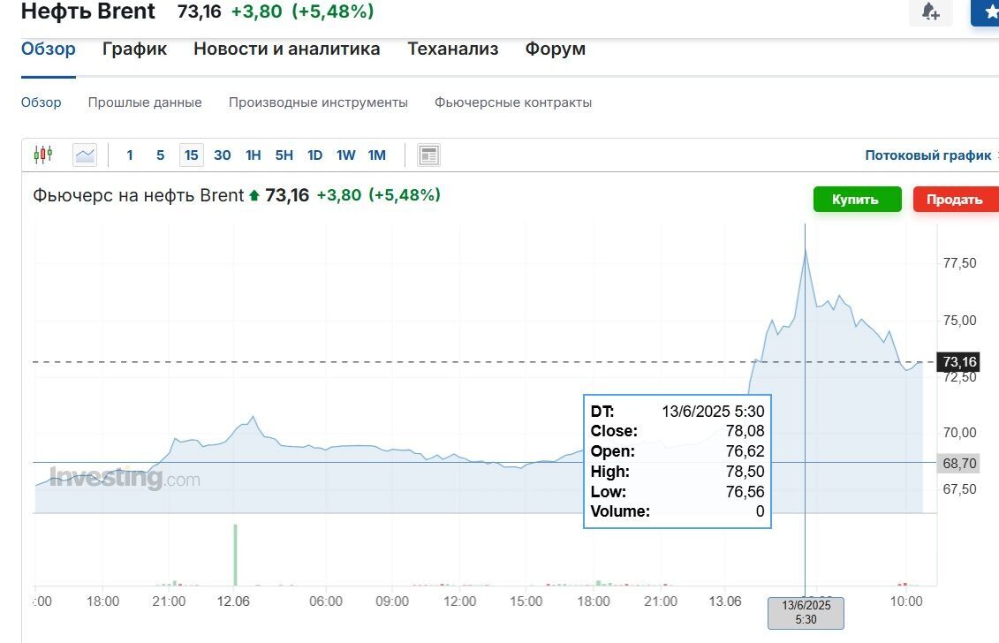Image resolution: width=999 pixels, height=643 pixels.
Task: Switch to candlestick chart type
Action: [42, 155]
